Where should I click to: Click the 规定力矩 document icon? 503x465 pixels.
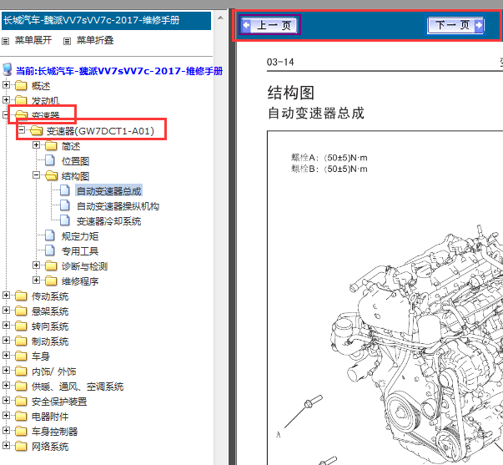click(x=50, y=235)
